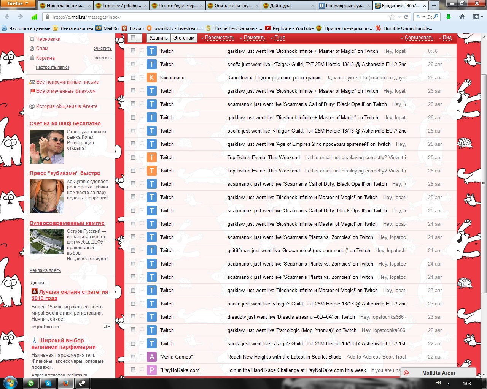
Task: Tick the PayNoRake.com email checkbox
Action: [133, 370]
